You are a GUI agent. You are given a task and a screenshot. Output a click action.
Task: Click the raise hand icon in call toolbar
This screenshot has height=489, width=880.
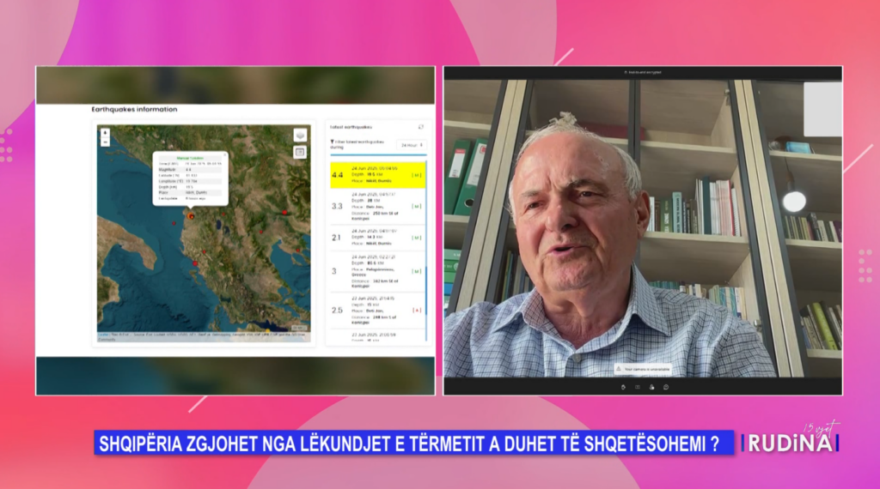pyautogui.click(x=622, y=387)
